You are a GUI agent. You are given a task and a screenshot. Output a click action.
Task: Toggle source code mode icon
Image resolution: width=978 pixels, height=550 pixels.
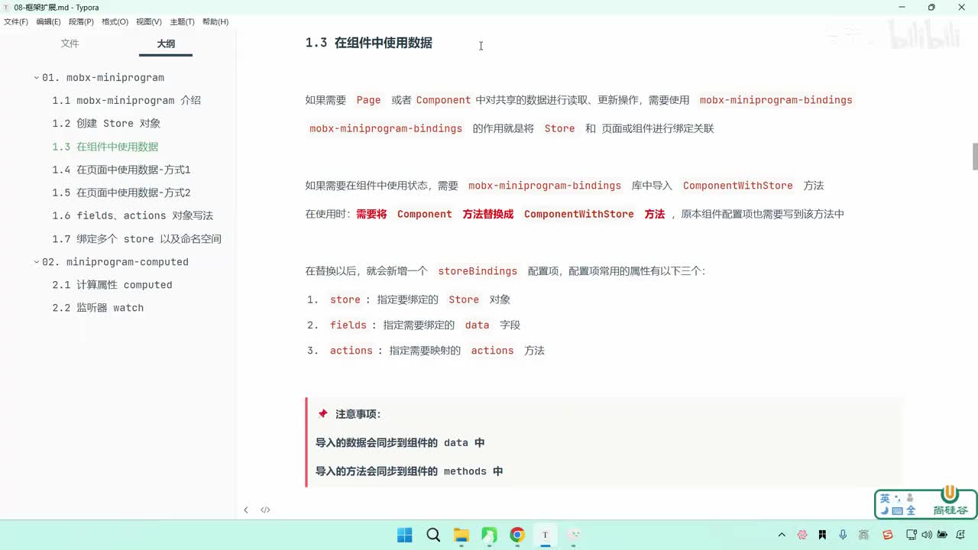(x=265, y=510)
